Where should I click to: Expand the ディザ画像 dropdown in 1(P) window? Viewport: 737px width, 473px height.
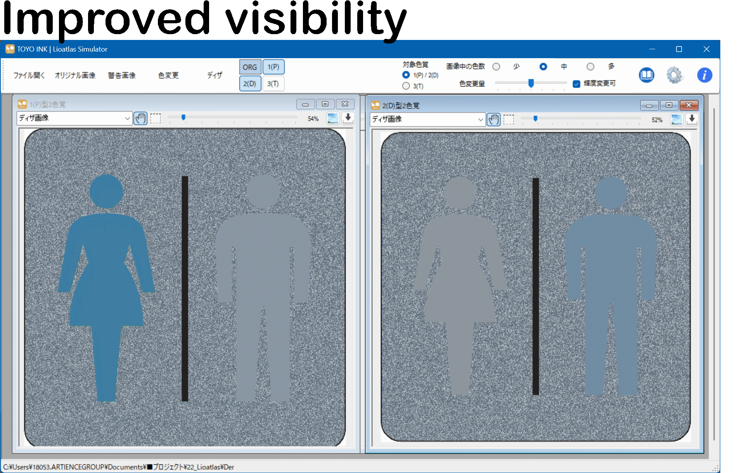pos(127,118)
